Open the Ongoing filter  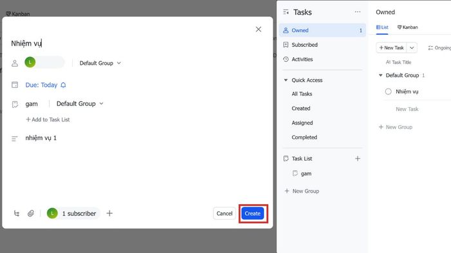pyautogui.click(x=439, y=48)
